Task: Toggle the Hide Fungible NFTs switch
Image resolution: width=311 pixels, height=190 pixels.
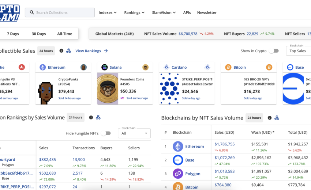Action: coord(106,133)
